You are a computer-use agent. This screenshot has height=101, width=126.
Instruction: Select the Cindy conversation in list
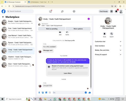(18, 51)
